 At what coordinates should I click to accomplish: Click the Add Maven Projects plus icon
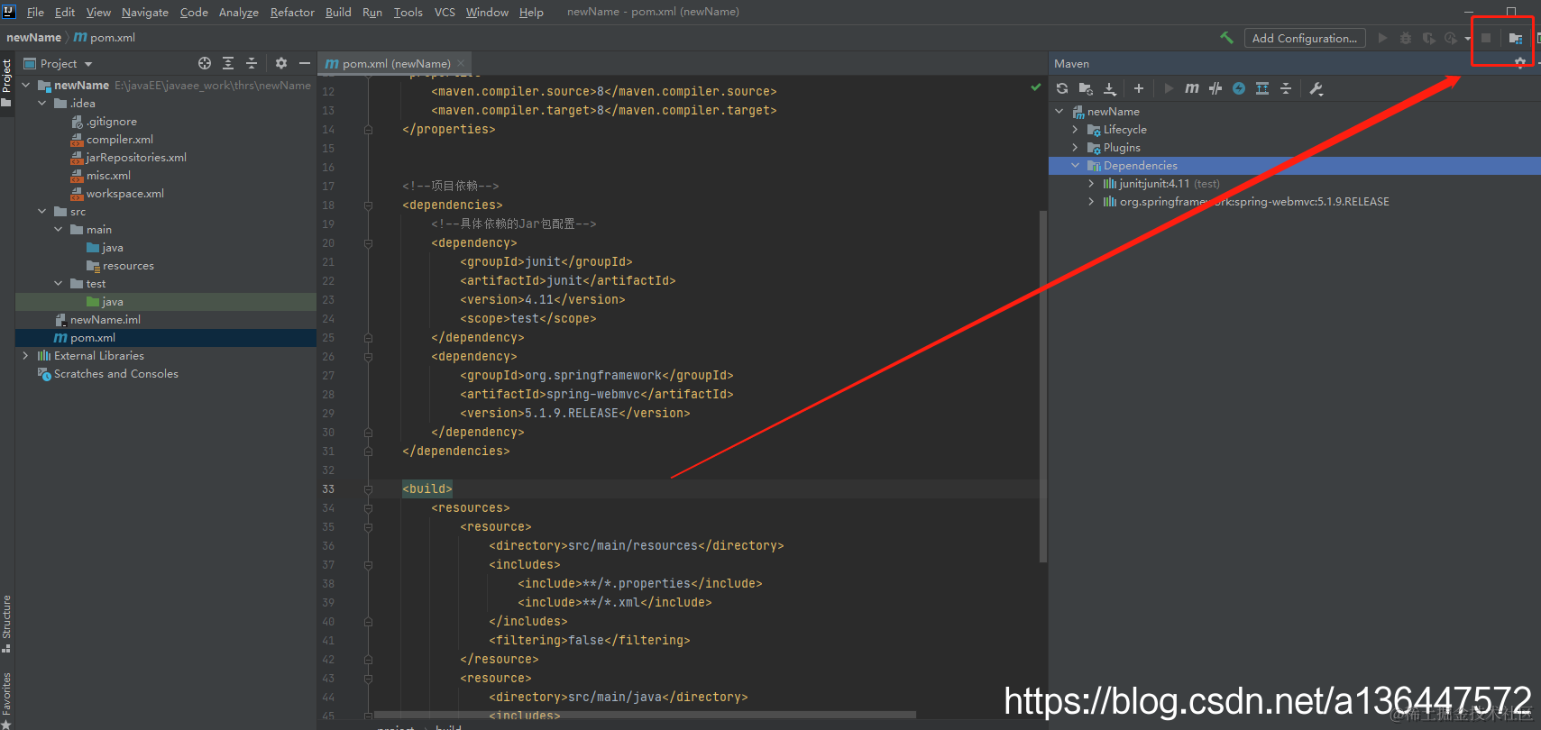coord(1139,88)
